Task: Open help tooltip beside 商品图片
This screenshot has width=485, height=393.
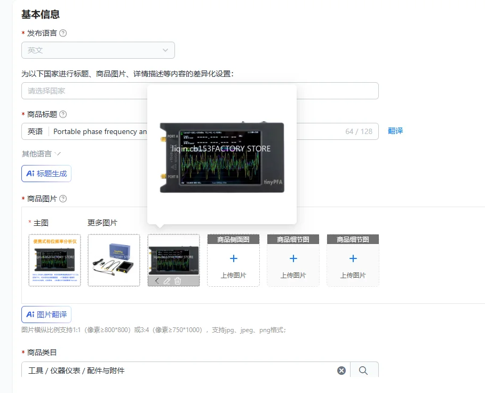Action: [63, 199]
